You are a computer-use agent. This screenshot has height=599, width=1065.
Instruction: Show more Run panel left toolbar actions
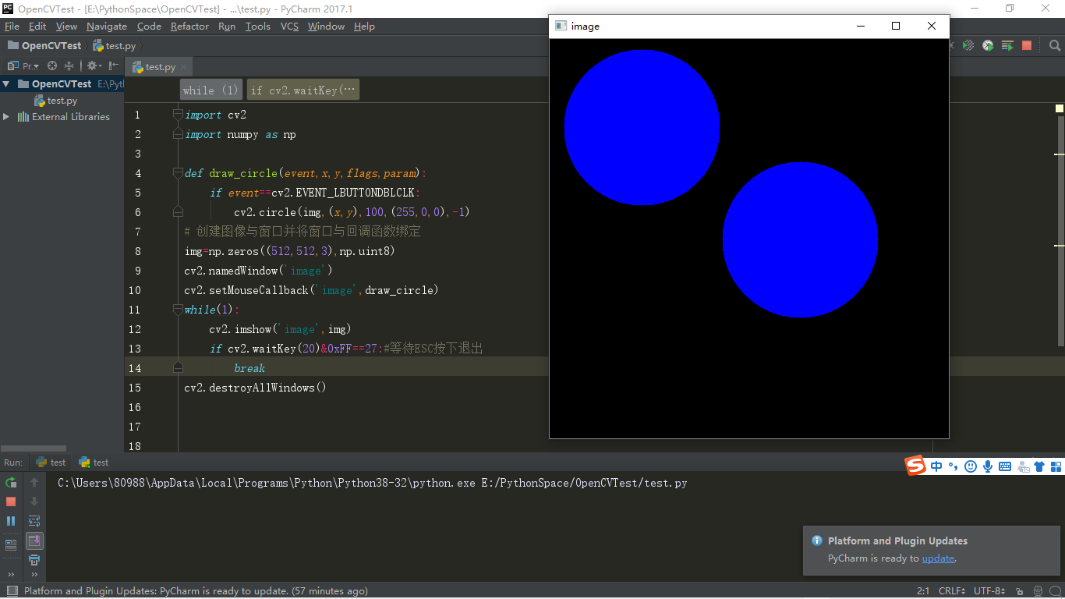pos(11,574)
